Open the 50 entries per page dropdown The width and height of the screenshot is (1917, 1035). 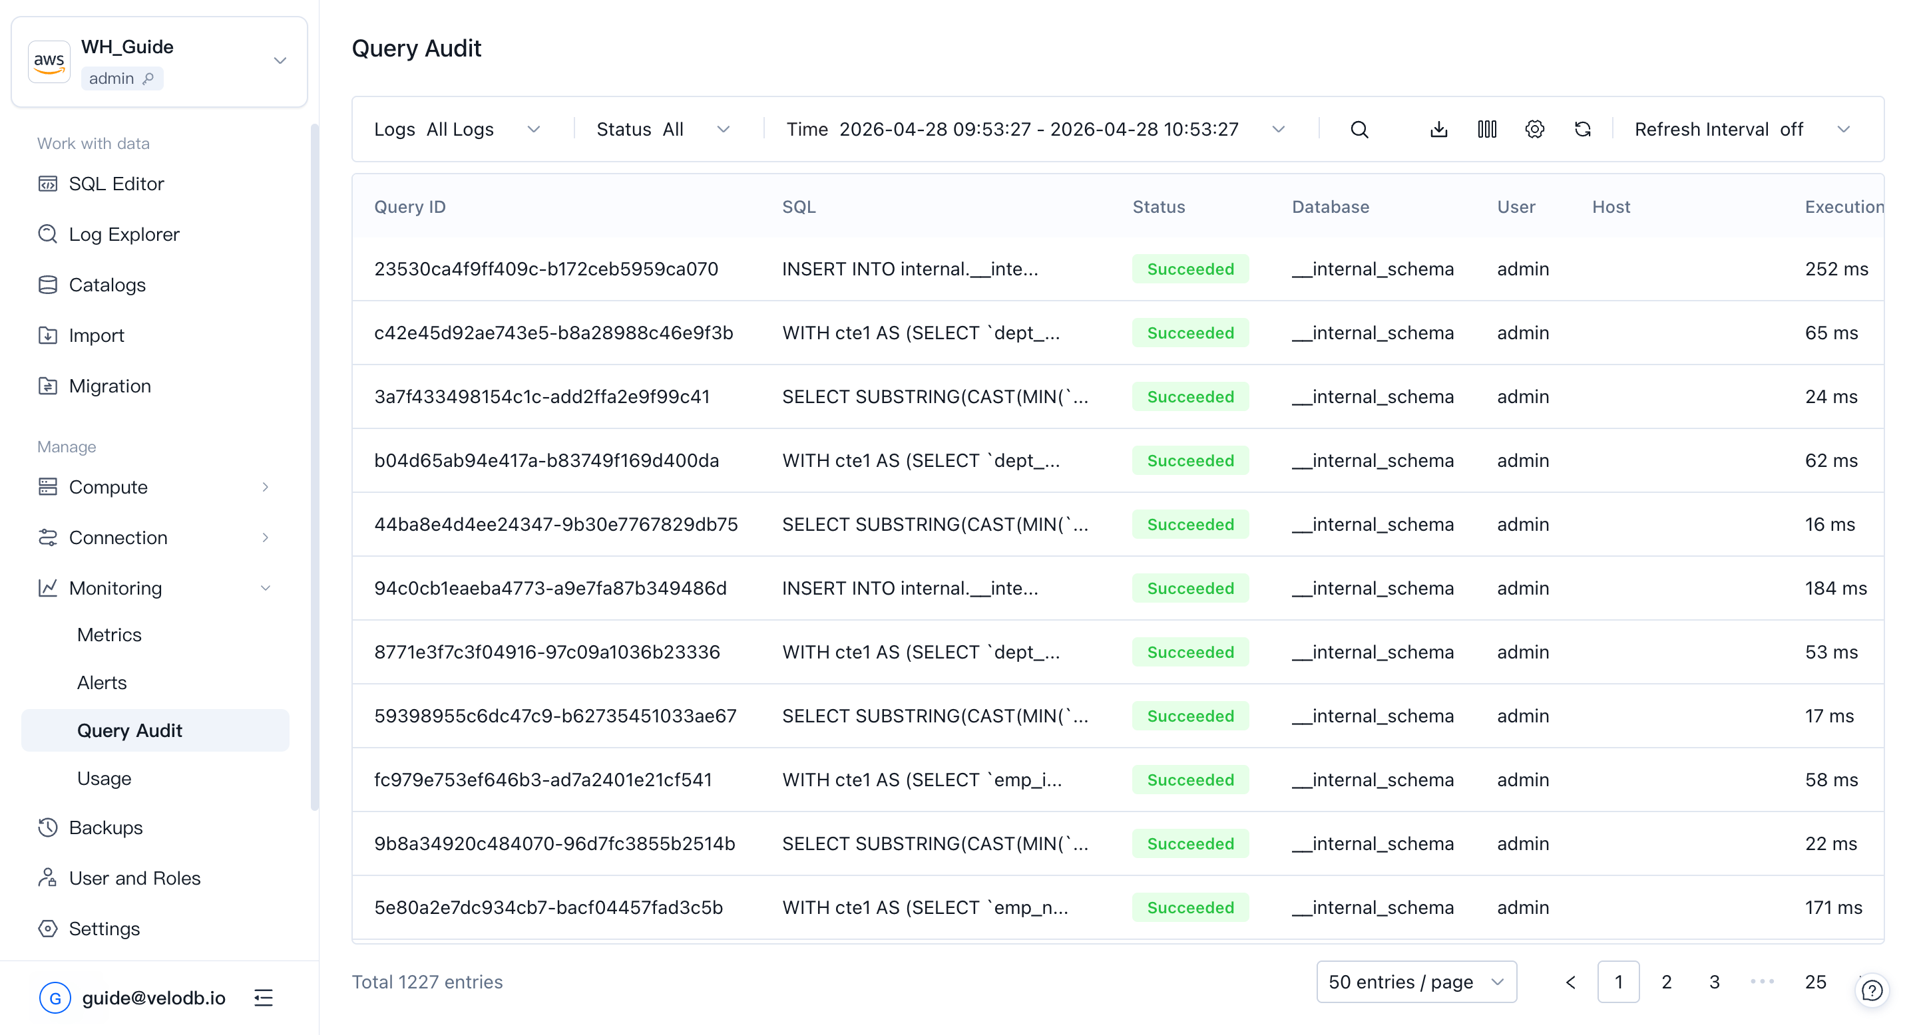(1415, 982)
